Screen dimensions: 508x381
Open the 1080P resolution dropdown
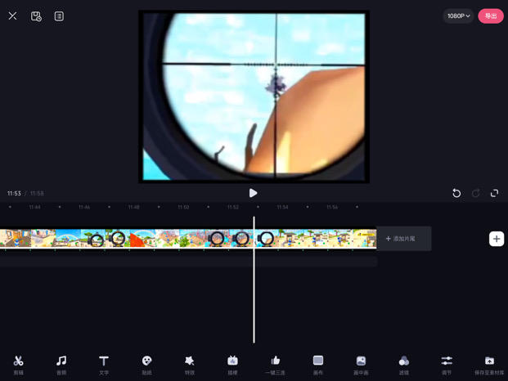[458, 16]
